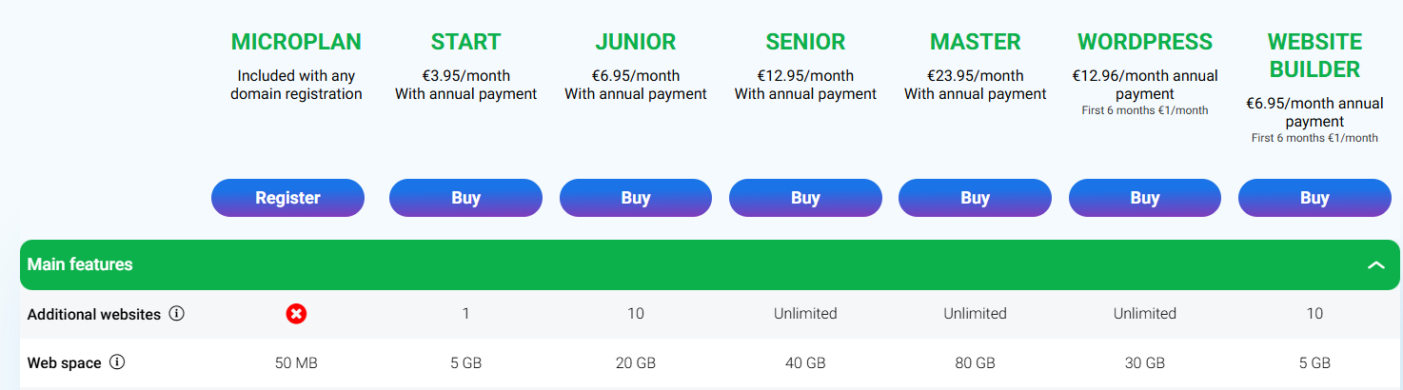The image size is (1403, 390).
Task: Open the JUNIOR plan title
Action: pos(635,42)
